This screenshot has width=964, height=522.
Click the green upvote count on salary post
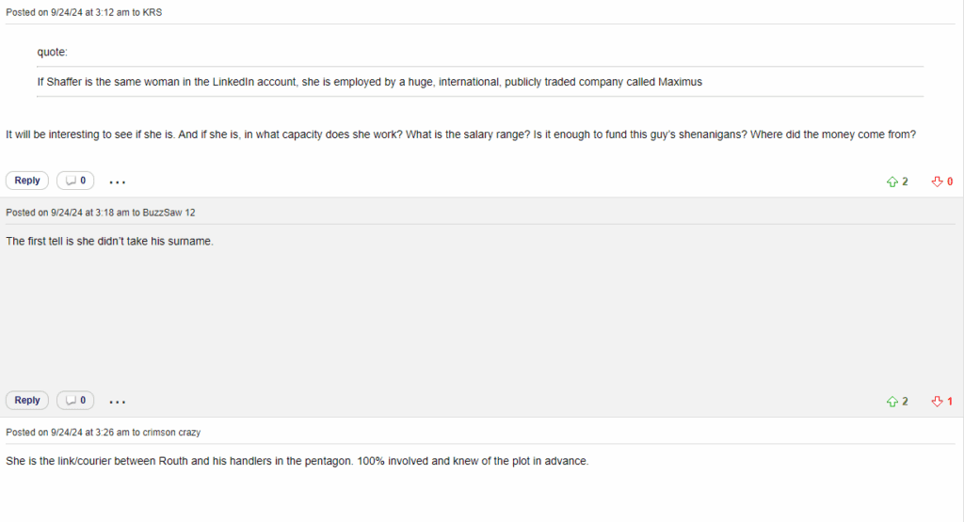click(905, 182)
